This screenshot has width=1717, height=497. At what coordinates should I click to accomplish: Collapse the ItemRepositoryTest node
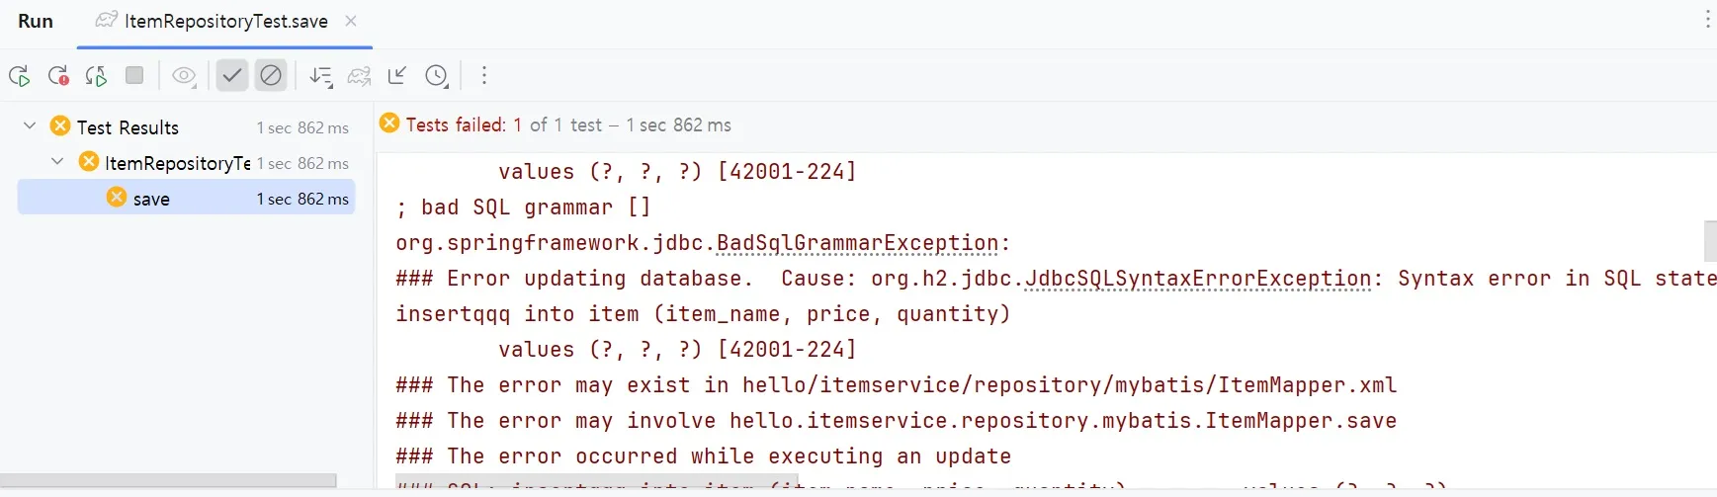(57, 162)
